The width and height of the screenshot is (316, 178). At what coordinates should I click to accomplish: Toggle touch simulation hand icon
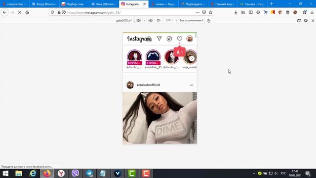pos(208,21)
